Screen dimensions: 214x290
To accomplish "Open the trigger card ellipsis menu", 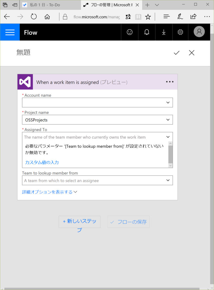I will coord(170,82).
